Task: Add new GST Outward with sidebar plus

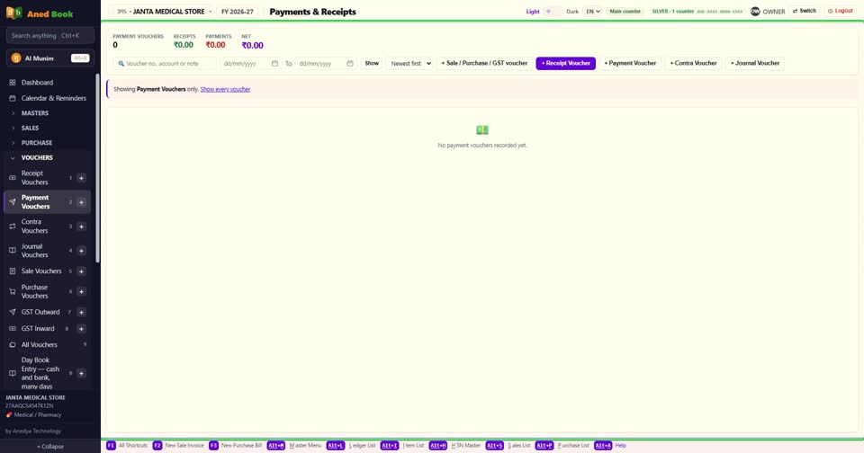Action: (81, 312)
